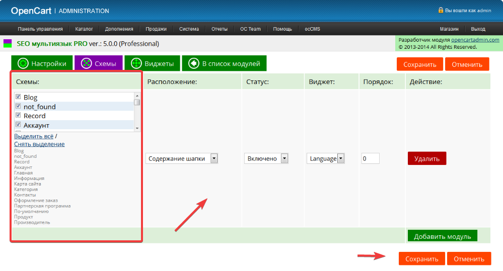Click gray Оформление заказ text in list

36,200
